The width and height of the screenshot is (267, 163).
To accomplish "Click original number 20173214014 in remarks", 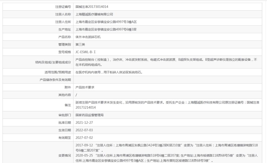I will pos(86,108).
